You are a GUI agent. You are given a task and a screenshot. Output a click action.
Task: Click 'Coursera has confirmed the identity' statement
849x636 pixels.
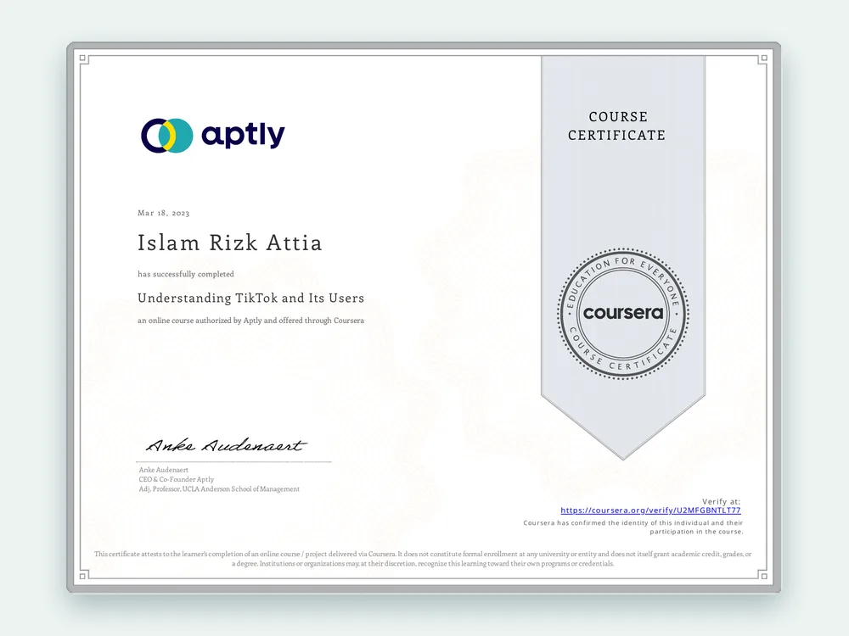633,527
